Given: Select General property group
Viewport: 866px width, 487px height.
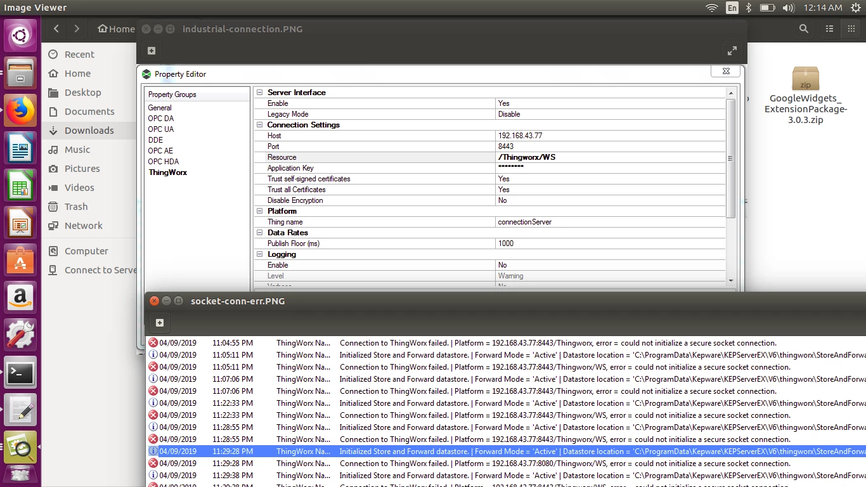Looking at the screenshot, I should pos(160,108).
